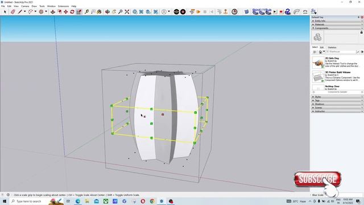Open the Window menu
The width and height of the screenshot is (364, 205).
pyautogui.click(x=51, y=6)
